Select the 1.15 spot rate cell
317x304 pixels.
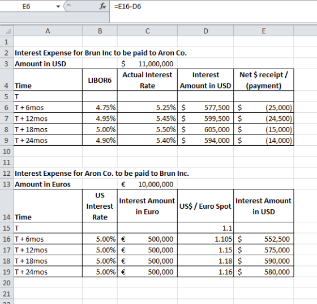[205, 250]
